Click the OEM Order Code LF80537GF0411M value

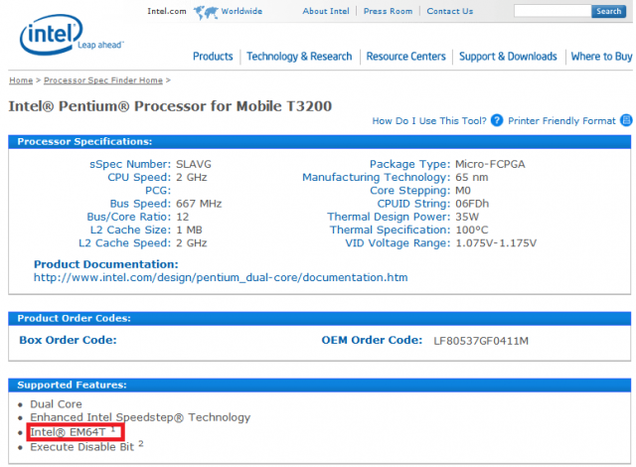pos(481,341)
